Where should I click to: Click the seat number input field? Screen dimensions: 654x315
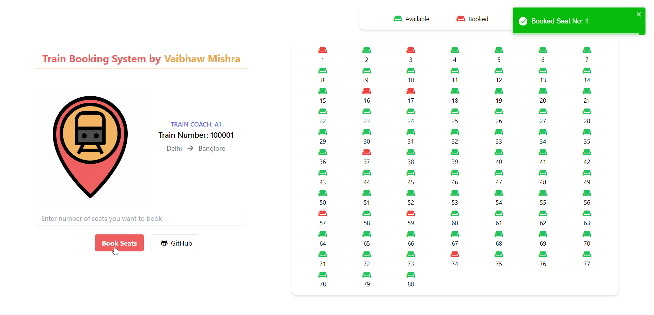point(141,218)
